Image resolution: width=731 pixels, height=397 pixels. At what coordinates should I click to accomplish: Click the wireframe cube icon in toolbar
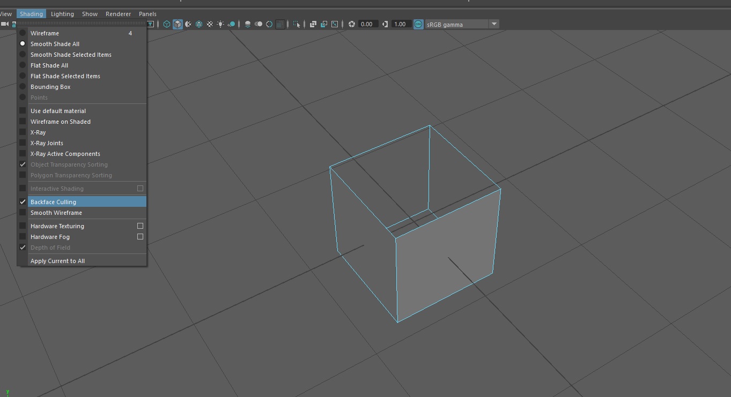click(x=167, y=24)
